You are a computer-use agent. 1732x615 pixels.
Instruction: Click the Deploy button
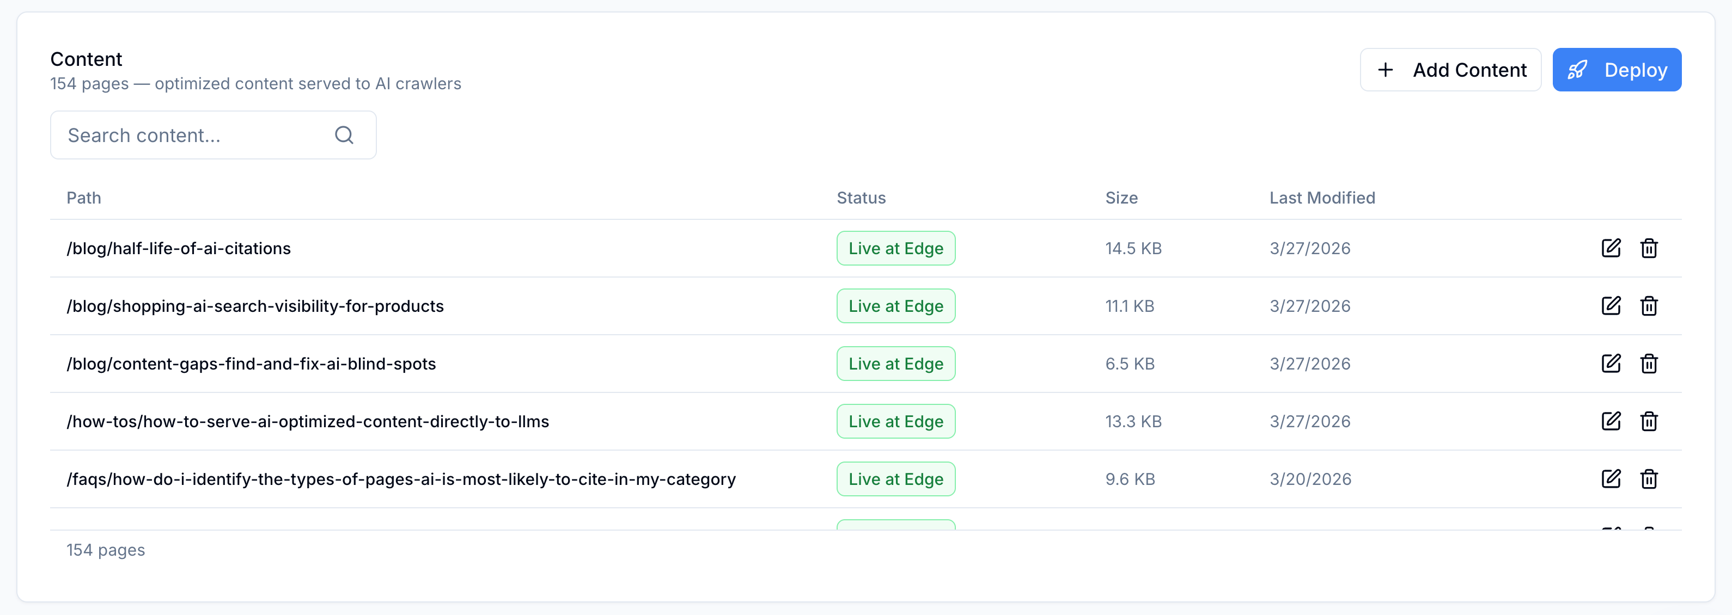1617,70
